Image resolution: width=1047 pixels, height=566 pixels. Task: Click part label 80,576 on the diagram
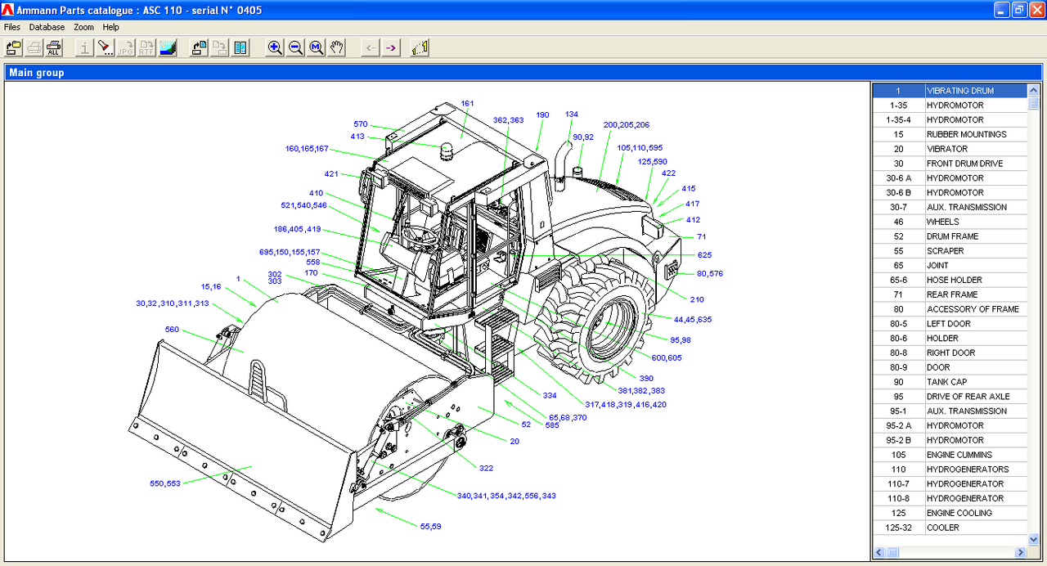coord(710,274)
